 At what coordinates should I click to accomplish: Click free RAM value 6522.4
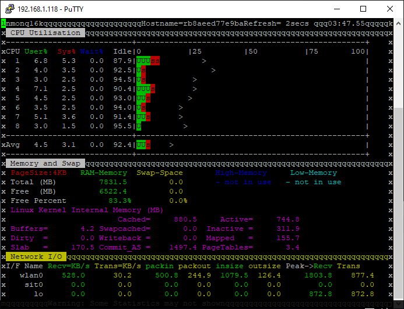(113, 191)
